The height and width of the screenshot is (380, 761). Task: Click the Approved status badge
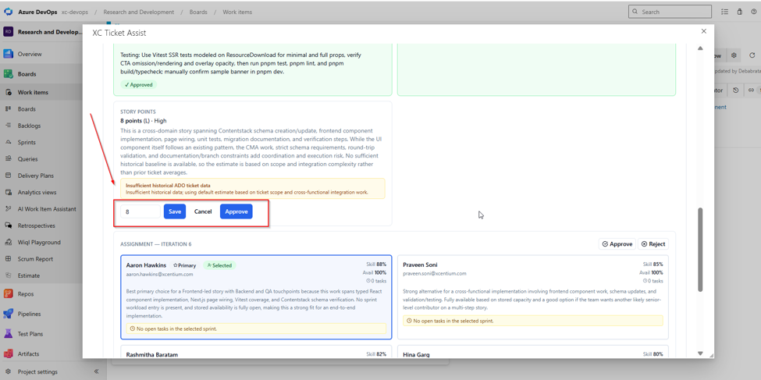[x=138, y=84]
